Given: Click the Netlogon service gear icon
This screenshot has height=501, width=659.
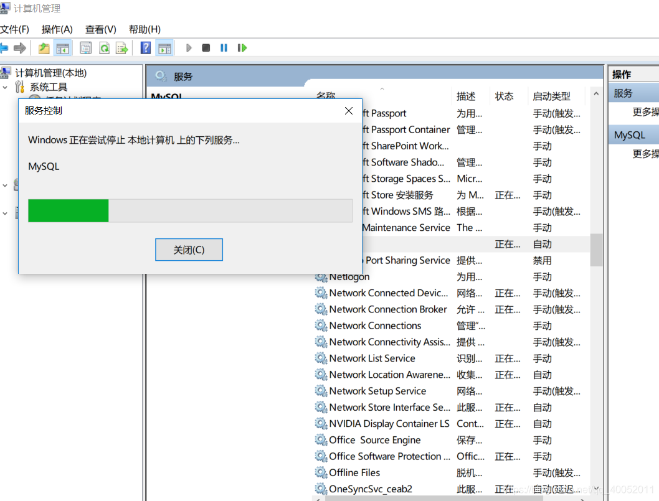Looking at the screenshot, I should click(x=321, y=277).
